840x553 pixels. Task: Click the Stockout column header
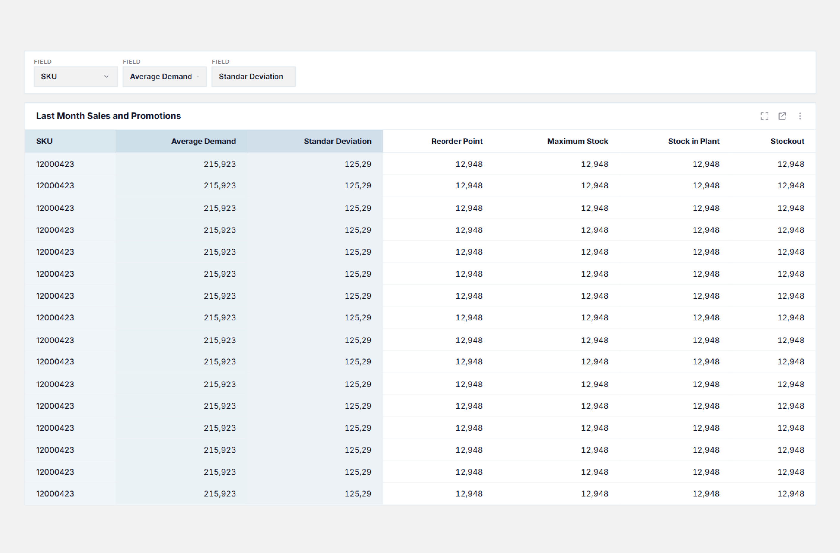[787, 141]
